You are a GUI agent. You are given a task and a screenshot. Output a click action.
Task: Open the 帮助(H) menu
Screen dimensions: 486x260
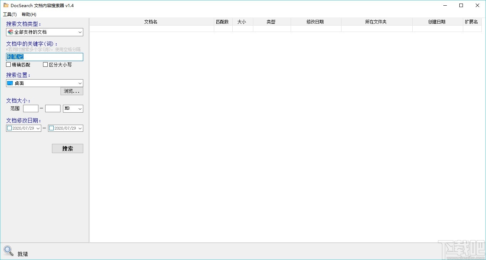coord(28,14)
